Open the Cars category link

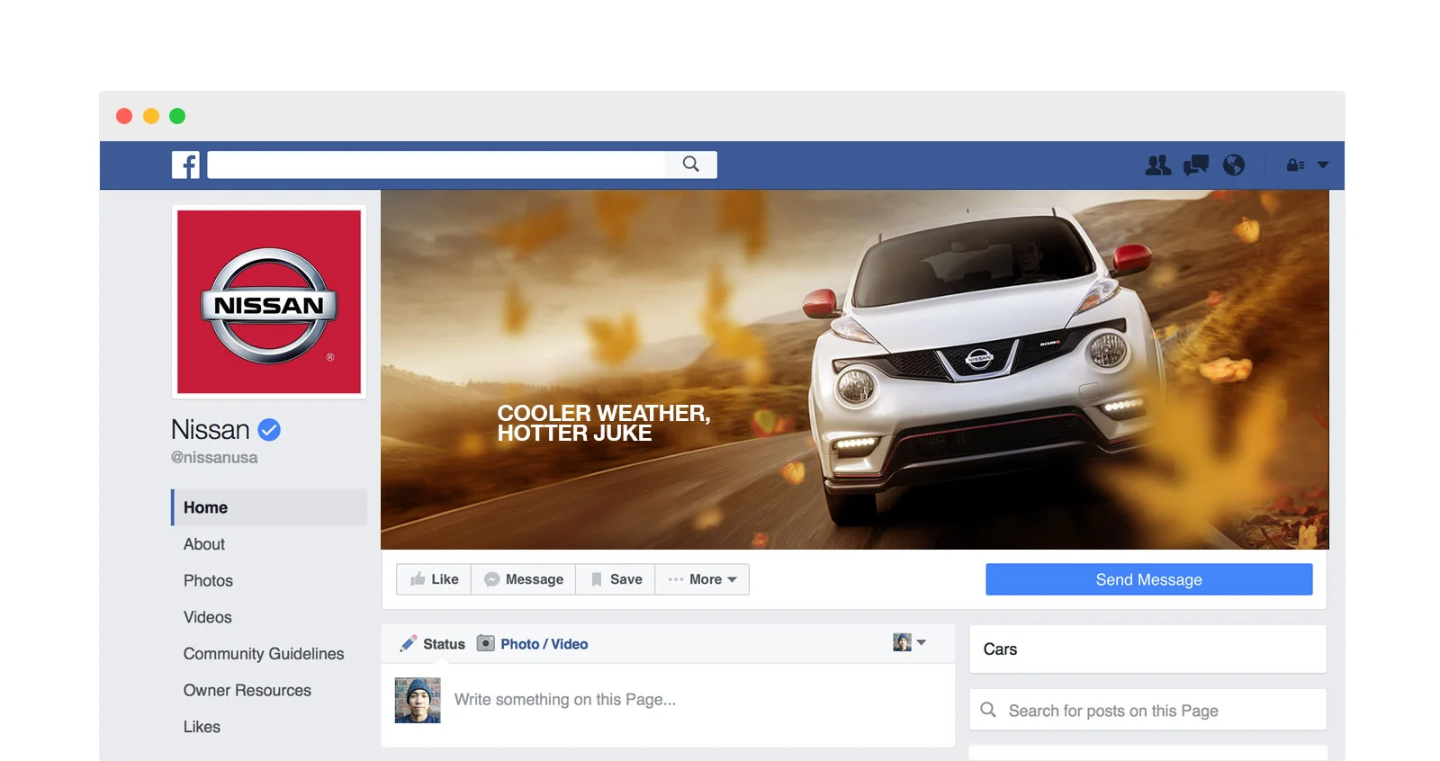point(1000,649)
